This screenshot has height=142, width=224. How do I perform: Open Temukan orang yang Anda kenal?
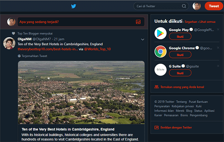182,87
